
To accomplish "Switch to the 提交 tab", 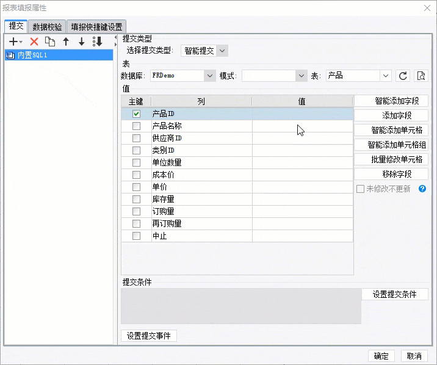I will (16, 26).
